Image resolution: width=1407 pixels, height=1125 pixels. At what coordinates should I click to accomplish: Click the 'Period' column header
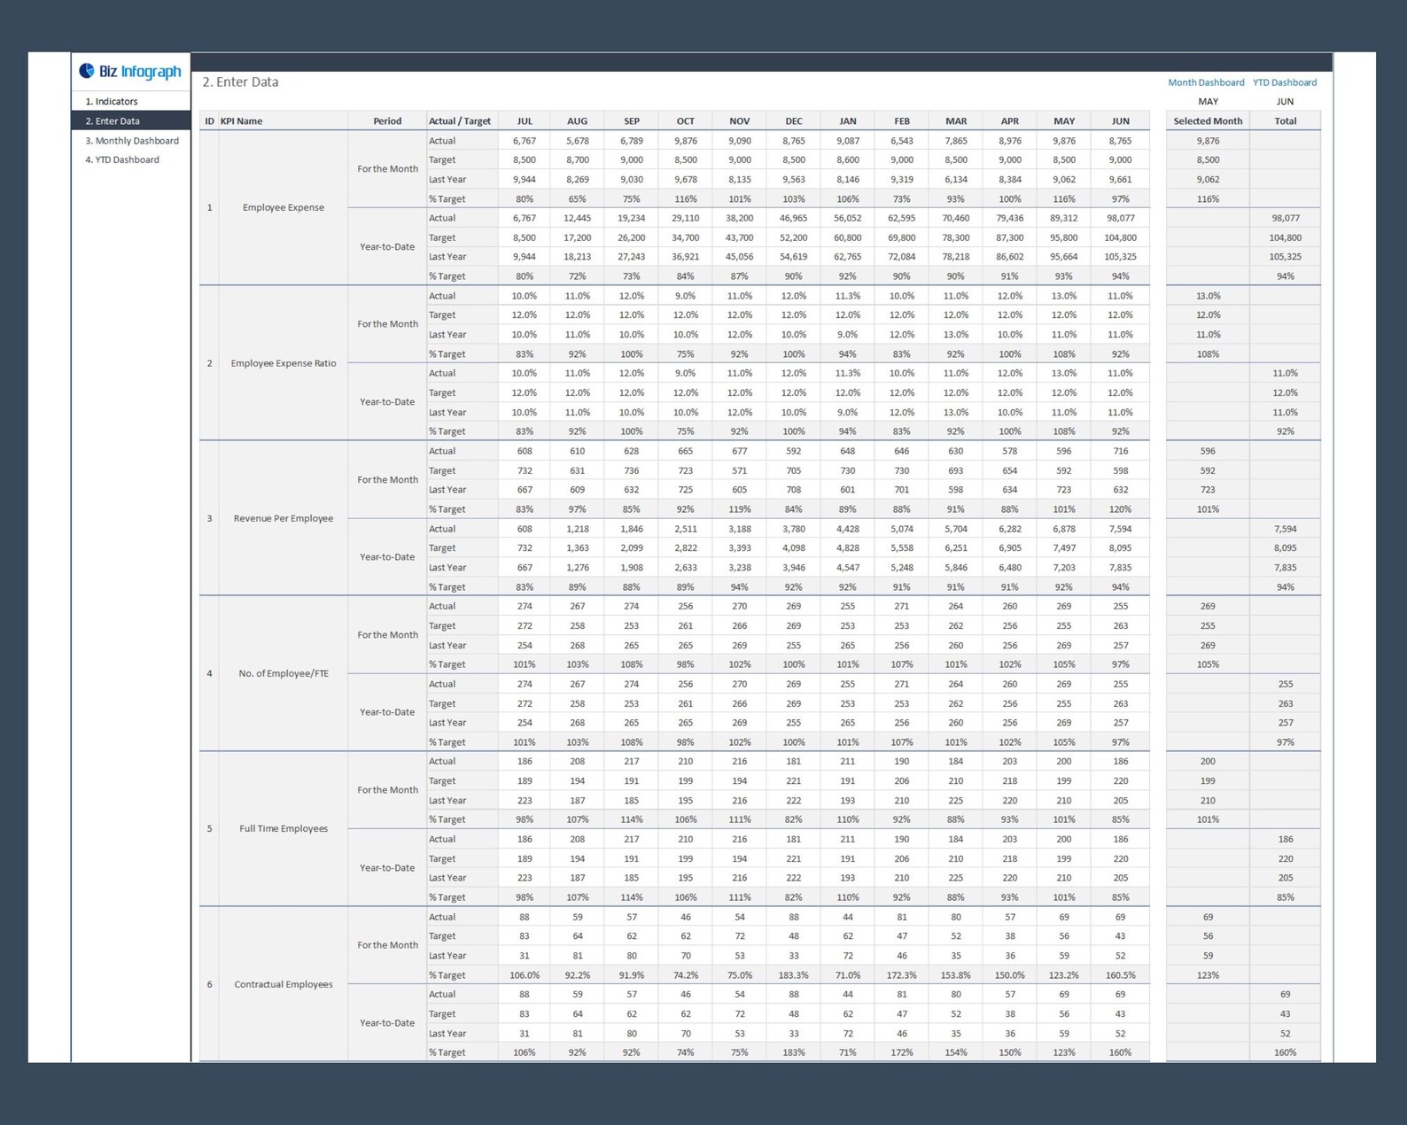387,120
